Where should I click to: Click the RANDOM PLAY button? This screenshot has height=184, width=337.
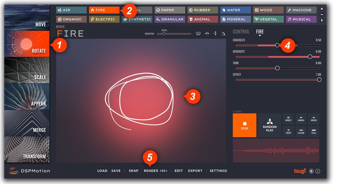click(270, 125)
